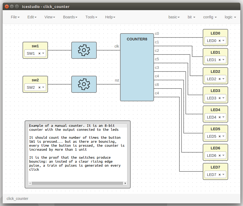Remove LED7 pin assignment using x
Screen dimensions: 243x206
[x=219, y=175]
